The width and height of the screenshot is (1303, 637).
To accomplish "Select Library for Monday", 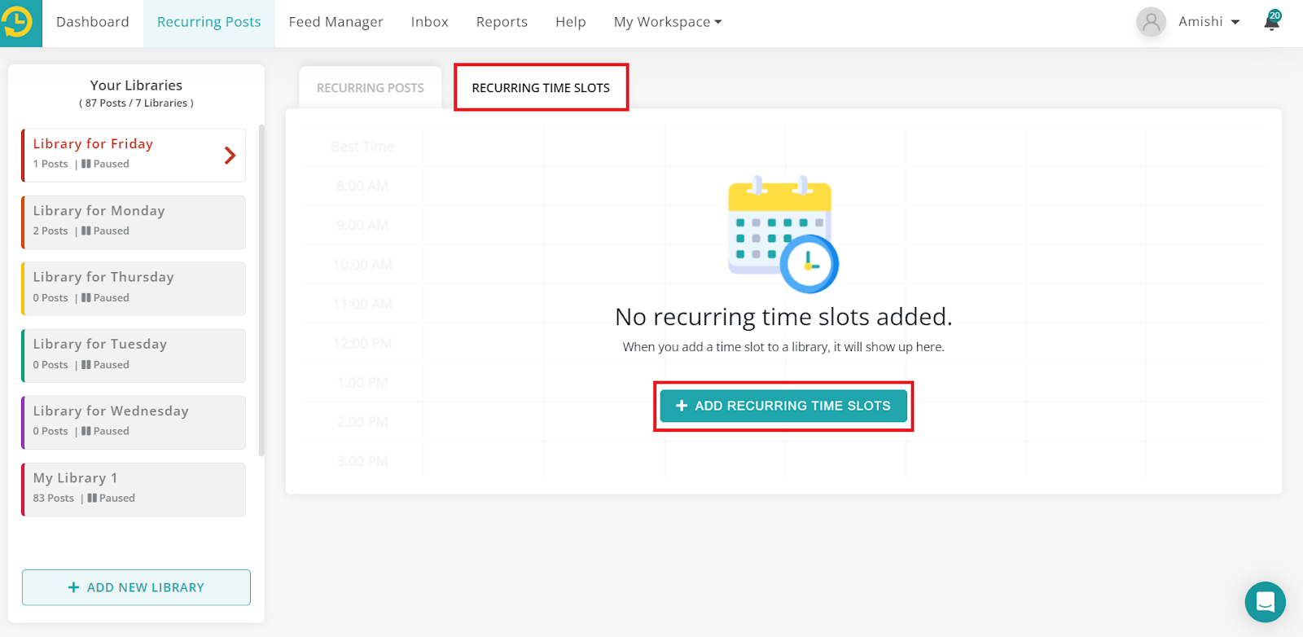I will (x=134, y=222).
